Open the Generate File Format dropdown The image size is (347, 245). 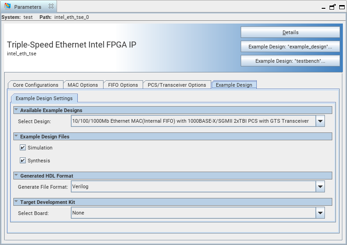coord(320,187)
